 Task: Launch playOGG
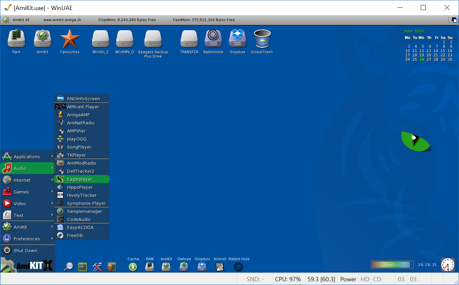click(82, 139)
